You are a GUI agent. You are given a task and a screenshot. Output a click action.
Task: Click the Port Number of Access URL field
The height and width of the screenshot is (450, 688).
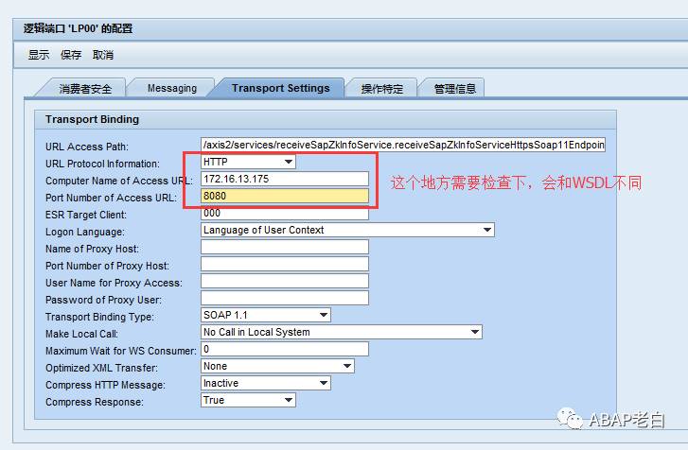[285, 196]
